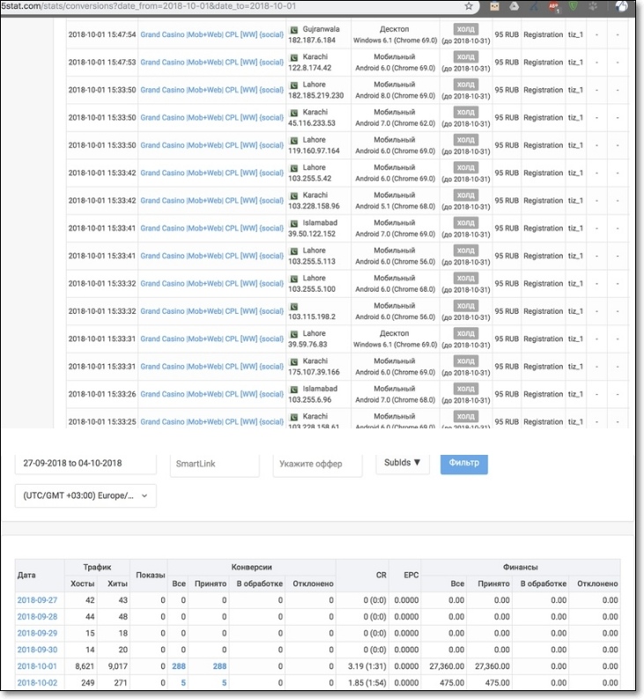The image size is (644, 699).
Task: Click the flag beside Karachi 103.228.158.96
Action: click(x=294, y=196)
